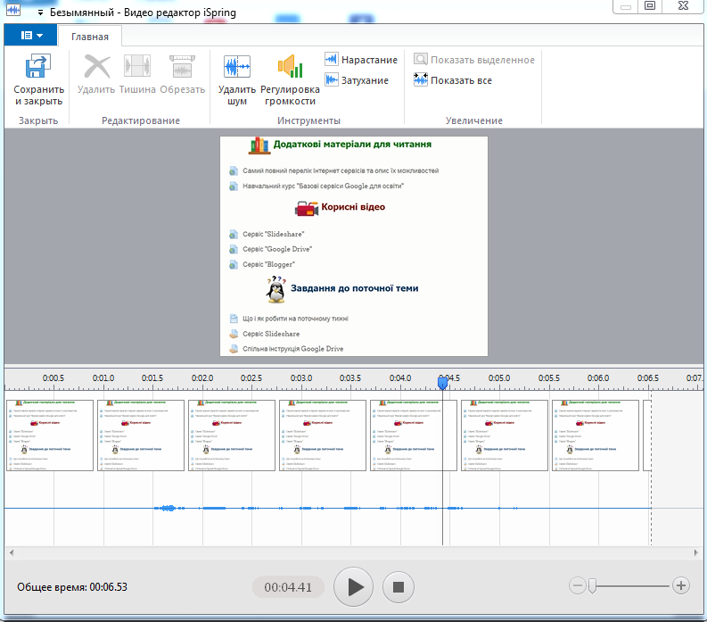Select the Trim (Обрезать) tool icon
This screenshot has height=622, width=707.
(x=182, y=66)
